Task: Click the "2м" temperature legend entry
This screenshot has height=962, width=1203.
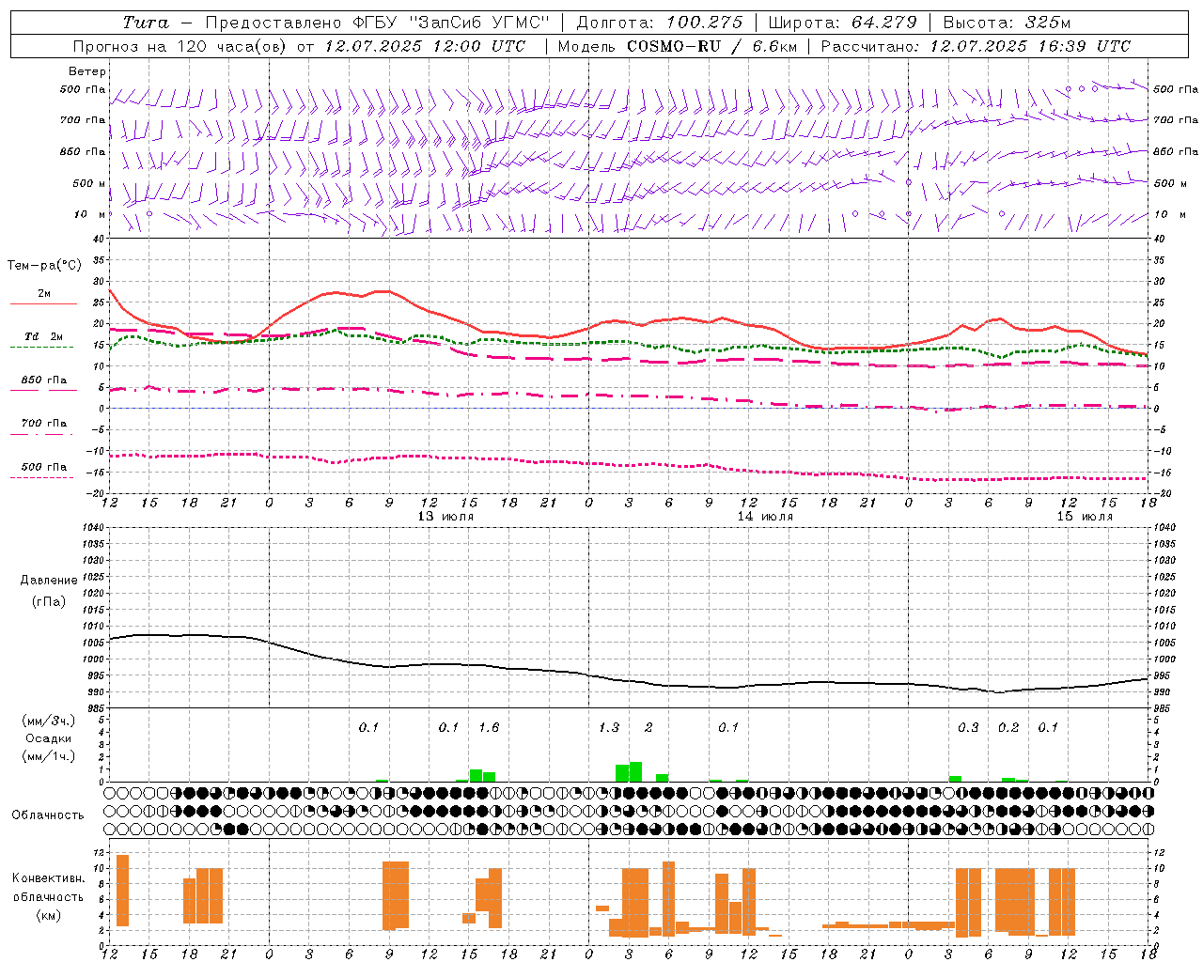Action: point(44,294)
